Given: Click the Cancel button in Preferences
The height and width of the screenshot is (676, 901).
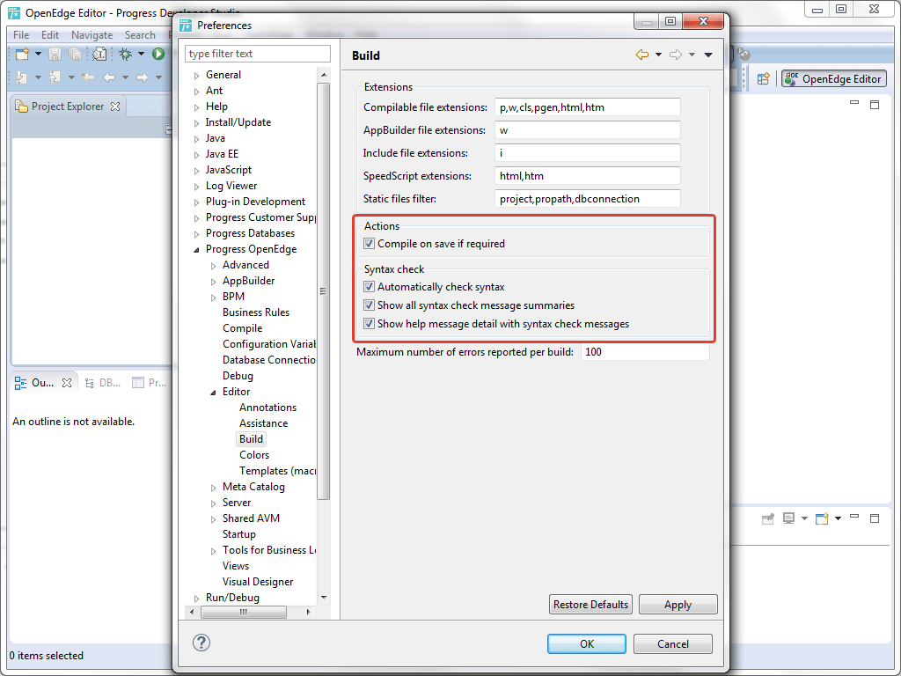Looking at the screenshot, I should (x=673, y=643).
